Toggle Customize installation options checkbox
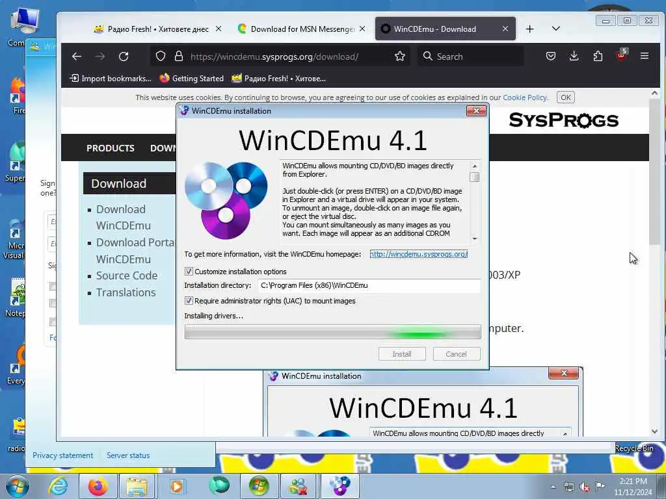The width and height of the screenshot is (666, 499). [189, 271]
